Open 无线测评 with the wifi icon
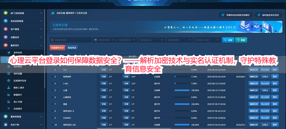 coord(9,109)
